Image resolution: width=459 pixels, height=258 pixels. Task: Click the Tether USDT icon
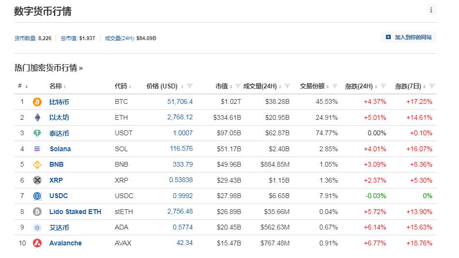click(37, 133)
